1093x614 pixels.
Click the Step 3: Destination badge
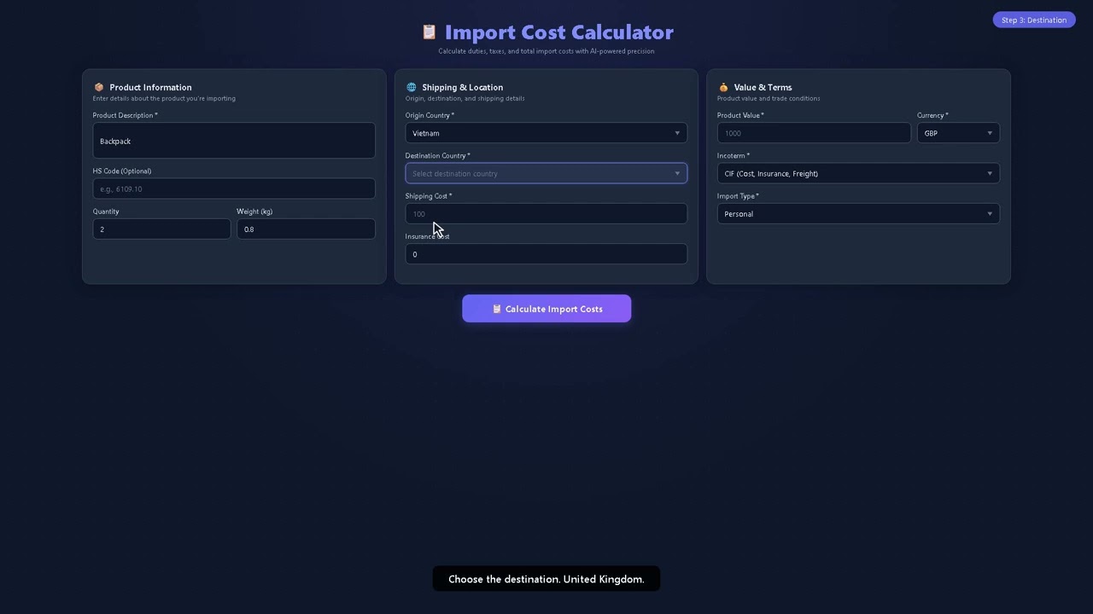1034,20
